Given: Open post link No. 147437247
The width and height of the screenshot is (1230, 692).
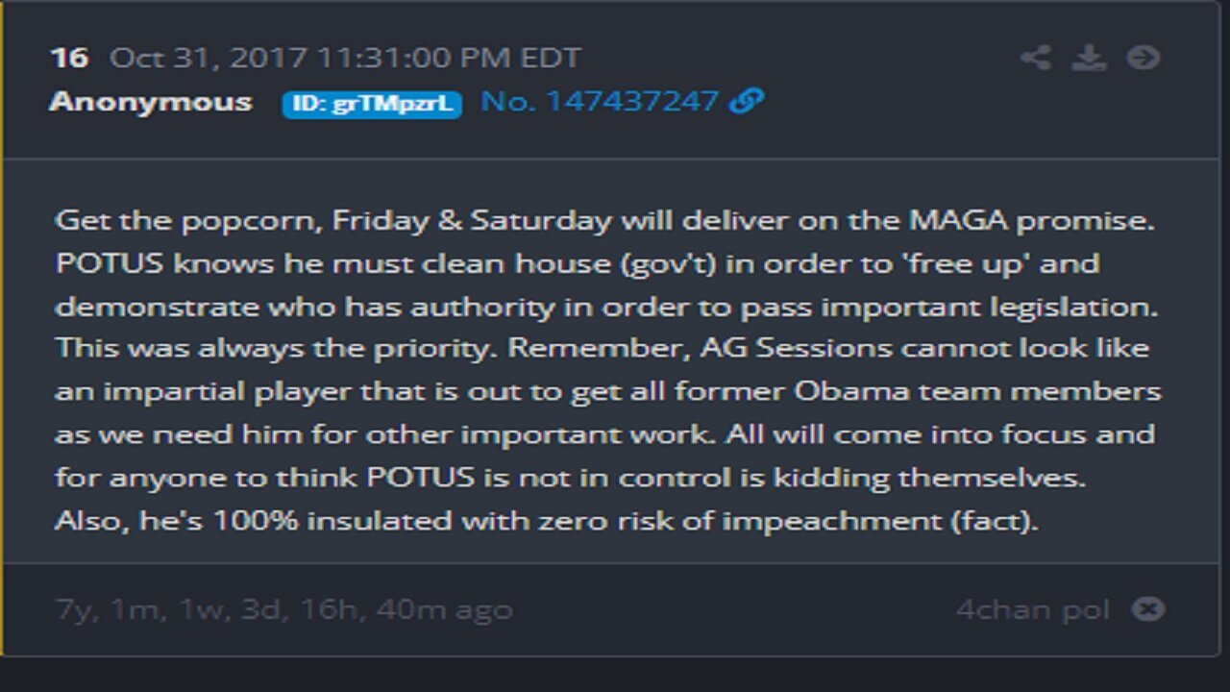Looking at the screenshot, I should [600, 101].
